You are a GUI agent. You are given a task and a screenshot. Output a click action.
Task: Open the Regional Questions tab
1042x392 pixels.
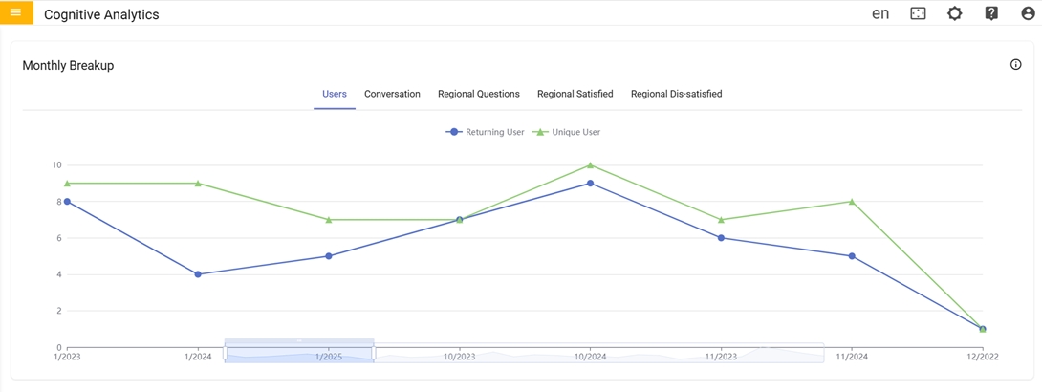479,94
